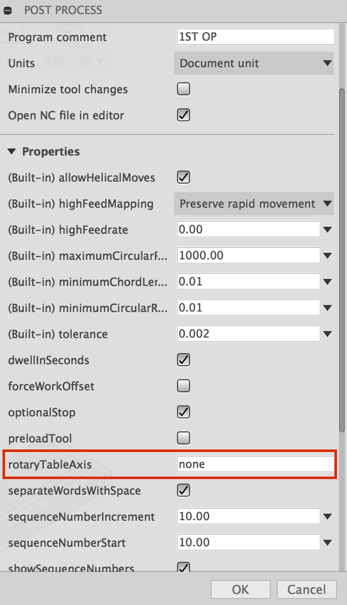
Task: Disable optionalStop
Action: click(x=183, y=412)
